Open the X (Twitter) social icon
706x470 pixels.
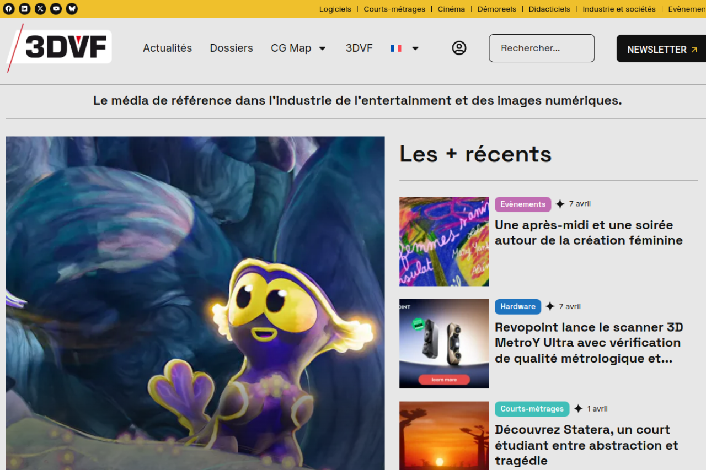point(40,9)
